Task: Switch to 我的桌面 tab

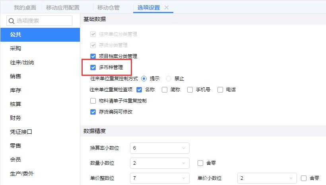Action: click(x=25, y=8)
